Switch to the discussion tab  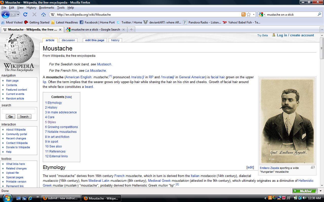pyautogui.click(x=68, y=40)
